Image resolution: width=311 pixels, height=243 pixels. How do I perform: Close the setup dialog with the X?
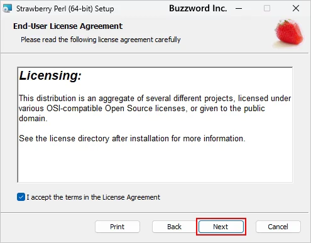296,8
